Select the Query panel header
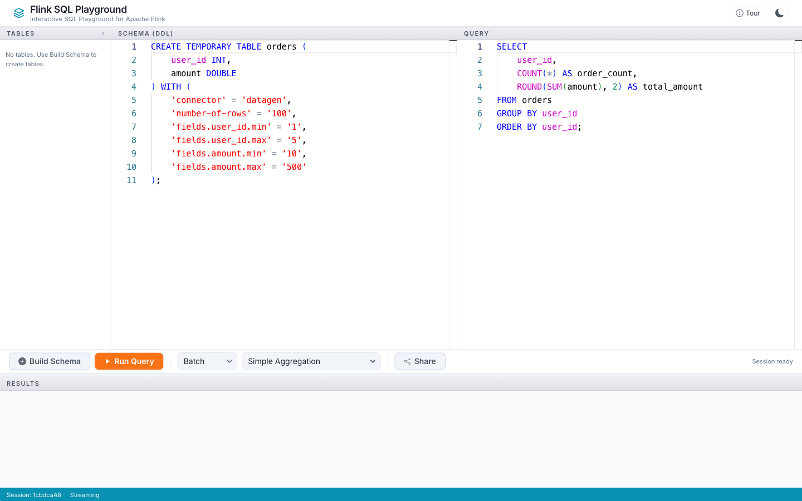Image resolution: width=802 pixels, height=501 pixels. (476, 33)
